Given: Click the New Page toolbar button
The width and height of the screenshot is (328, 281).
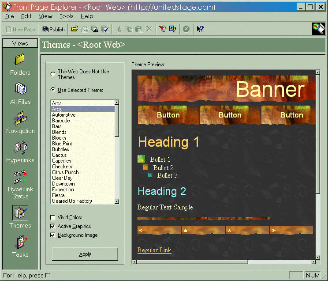Looking at the screenshot, I should [x=20, y=30].
